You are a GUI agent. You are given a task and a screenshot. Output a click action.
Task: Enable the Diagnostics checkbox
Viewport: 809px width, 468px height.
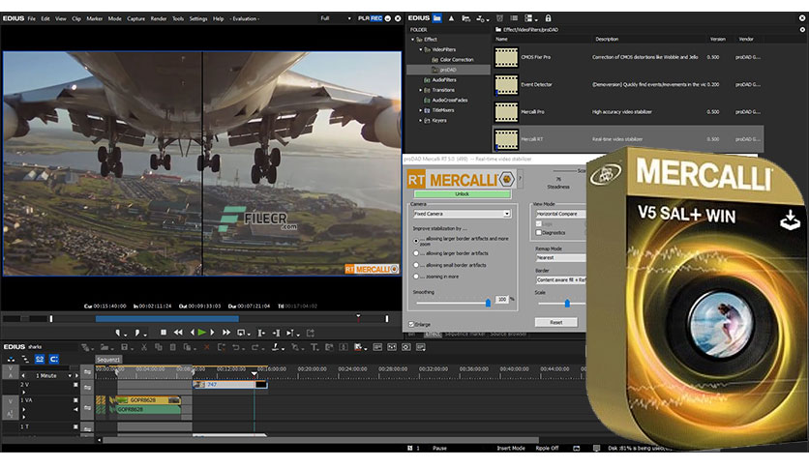click(539, 232)
